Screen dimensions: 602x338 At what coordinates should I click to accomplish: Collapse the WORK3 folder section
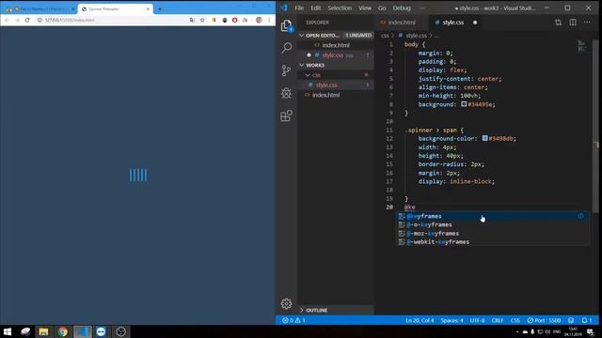tap(302, 65)
